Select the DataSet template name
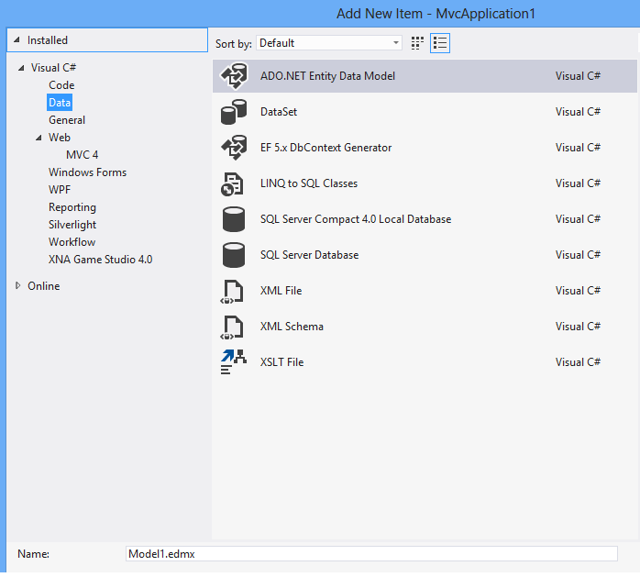This screenshot has width=640, height=577. [x=279, y=112]
